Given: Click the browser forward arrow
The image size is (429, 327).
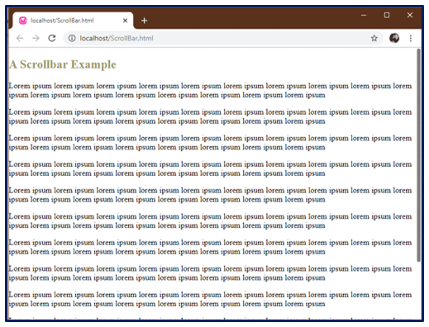Looking at the screenshot, I should 36,38.
